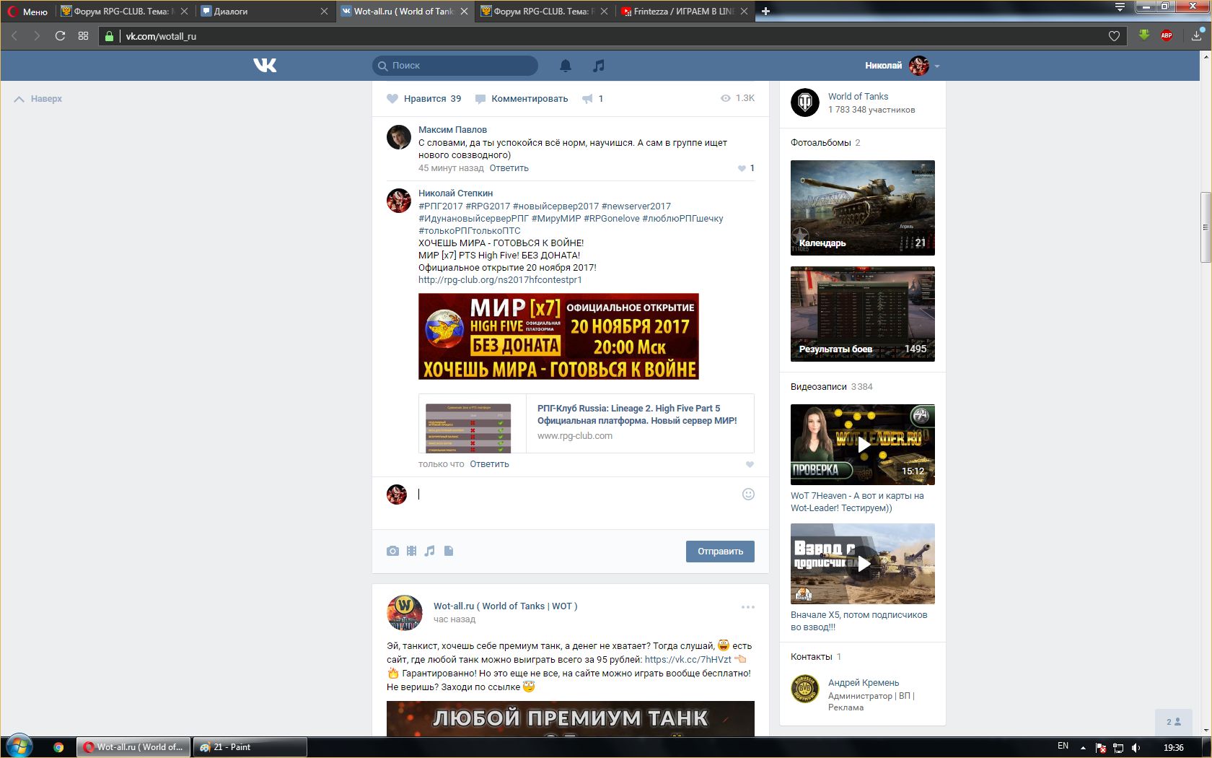
Task: Click Комментировать under the post
Action: click(x=522, y=99)
